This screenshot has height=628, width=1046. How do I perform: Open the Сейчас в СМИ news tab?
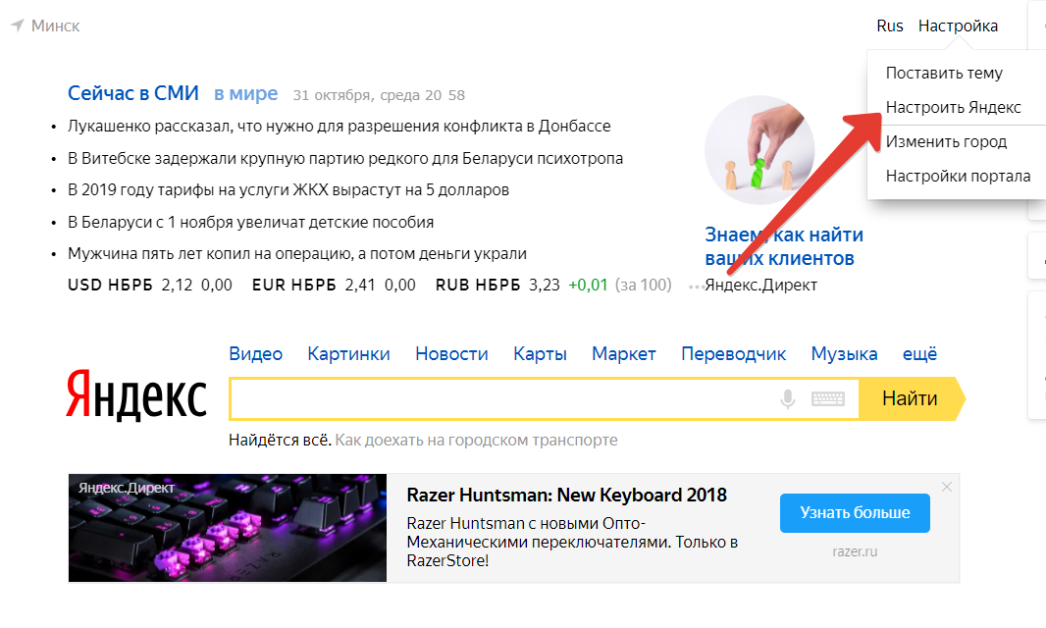coord(133,93)
